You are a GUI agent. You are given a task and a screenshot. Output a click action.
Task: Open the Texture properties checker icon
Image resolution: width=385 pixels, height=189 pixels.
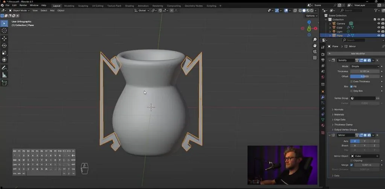(323, 133)
